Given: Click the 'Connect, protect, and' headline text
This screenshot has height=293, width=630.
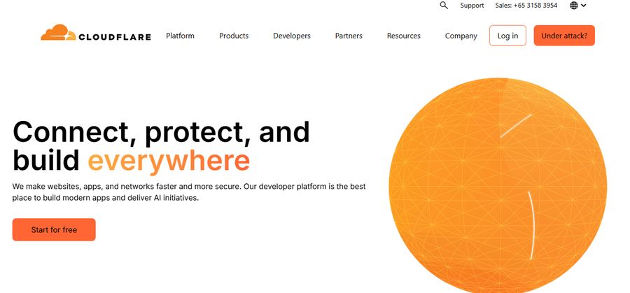Looking at the screenshot, I should (161, 132).
